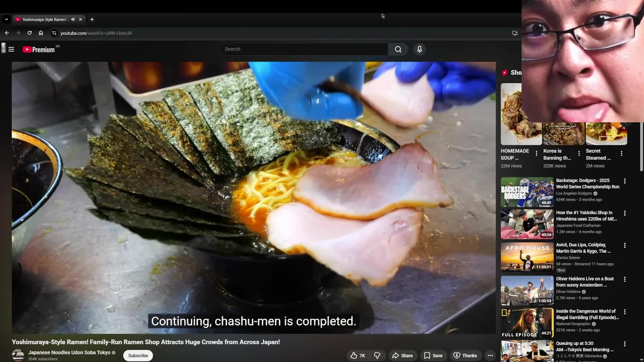The height and width of the screenshot is (362, 644).
Task: Send Thanks to the creator
Action: (465, 355)
